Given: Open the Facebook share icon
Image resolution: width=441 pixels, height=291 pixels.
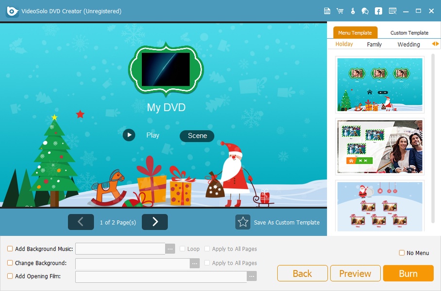Looking at the screenshot, I should click(378, 11).
